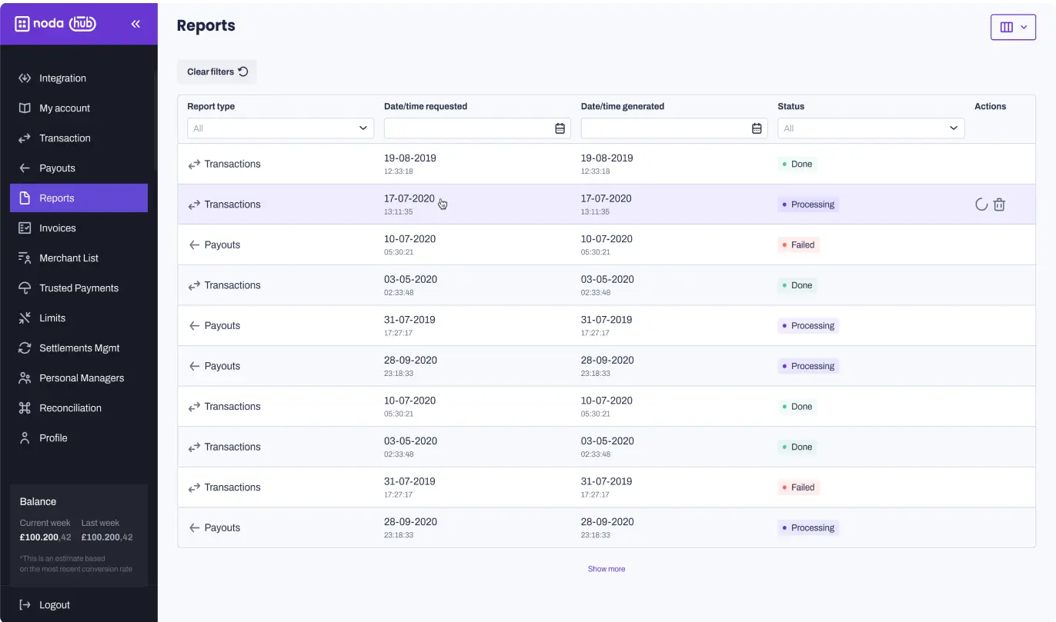Click the Trusted Payments umbrella icon
This screenshot has width=1056, height=622.
(x=25, y=288)
